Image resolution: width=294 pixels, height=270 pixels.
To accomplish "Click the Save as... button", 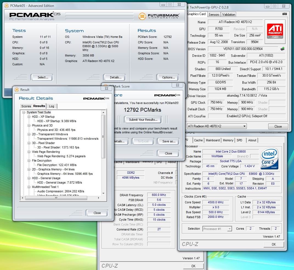I will click(x=168, y=141).
